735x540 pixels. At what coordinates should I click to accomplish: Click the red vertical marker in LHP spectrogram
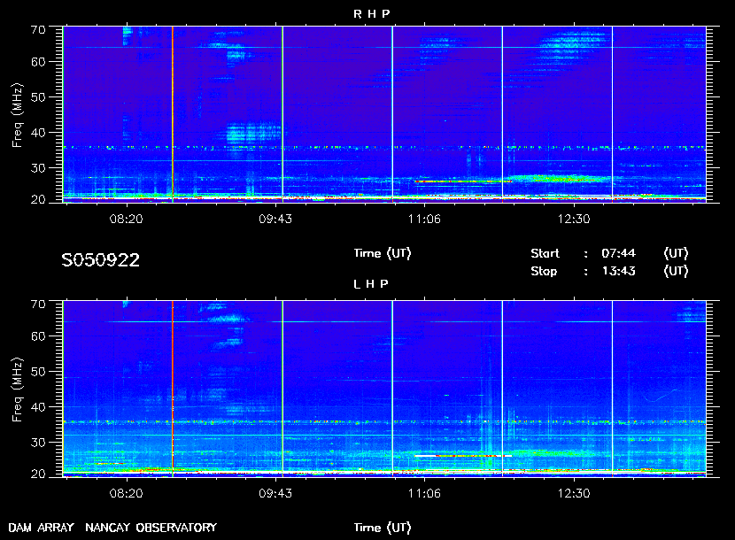173,389
